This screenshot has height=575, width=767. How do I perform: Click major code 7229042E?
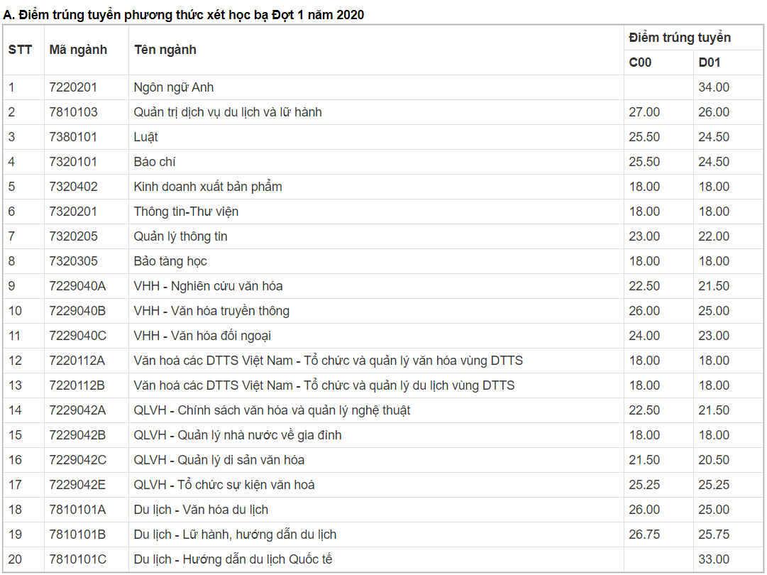[77, 485]
